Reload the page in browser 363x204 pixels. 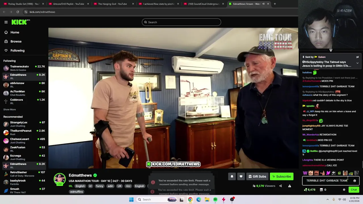click(x=18, y=12)
